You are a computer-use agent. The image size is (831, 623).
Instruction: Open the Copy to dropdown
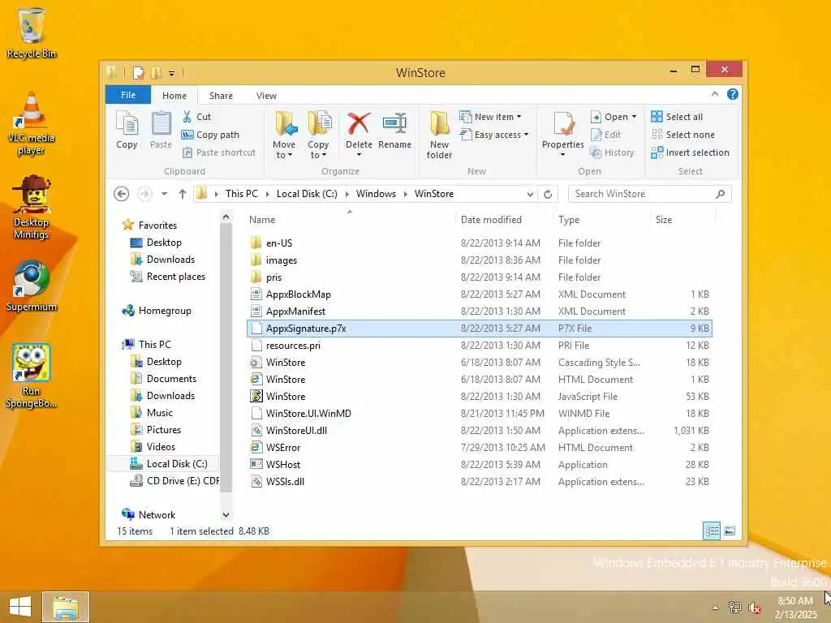[x=318, y=135]
